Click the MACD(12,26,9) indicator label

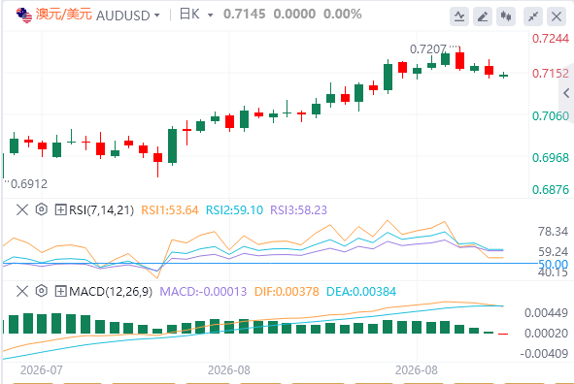click(111, 292)
